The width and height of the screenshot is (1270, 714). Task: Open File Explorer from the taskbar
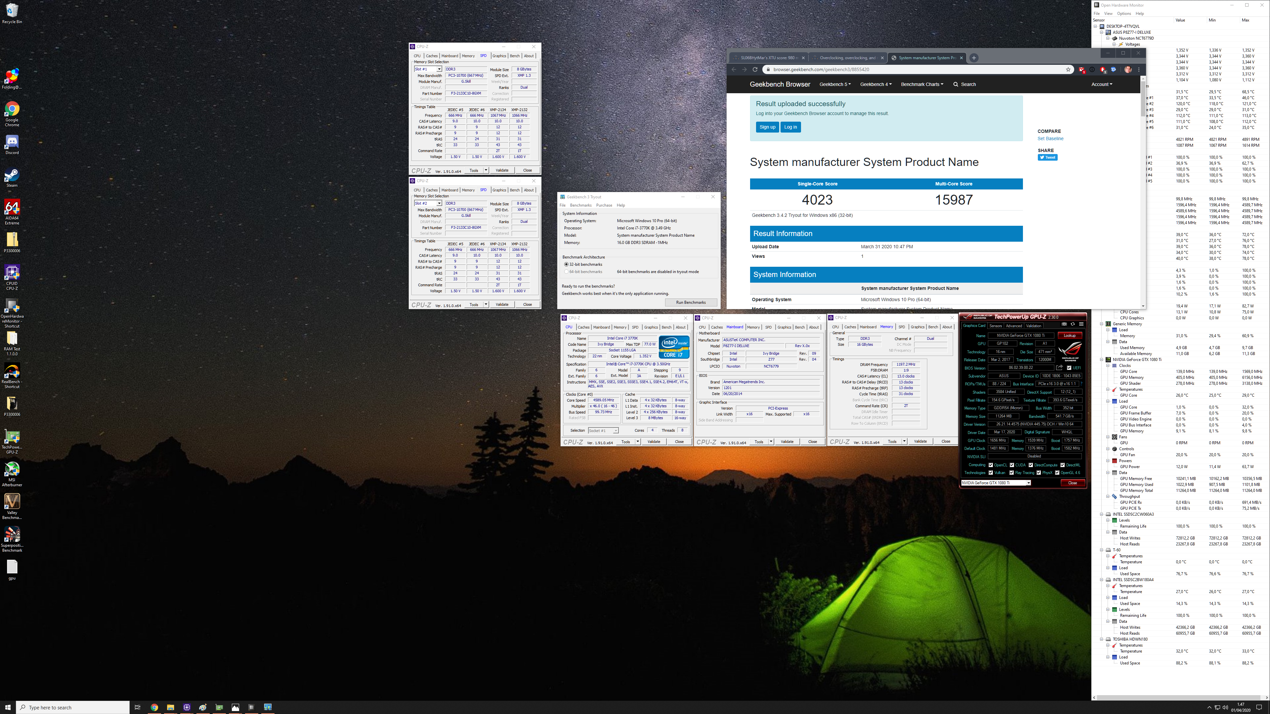pyautogui.click(x=170, y=707)
